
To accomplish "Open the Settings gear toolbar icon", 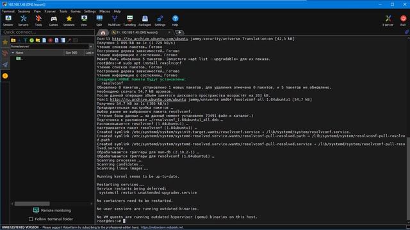I will click(160, 20).
